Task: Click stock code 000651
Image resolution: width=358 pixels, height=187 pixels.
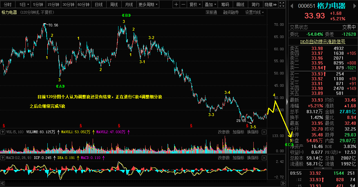Action: tap(306, 6)
